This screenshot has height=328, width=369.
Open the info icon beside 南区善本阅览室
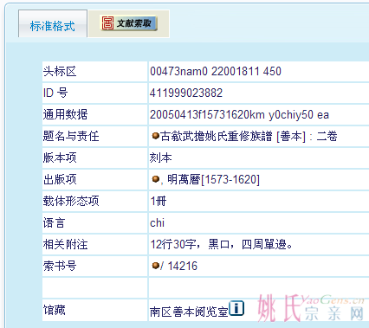[x=236, y=308]
